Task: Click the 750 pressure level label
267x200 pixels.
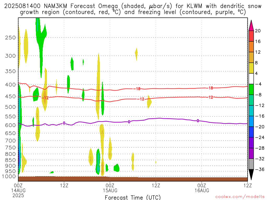Action: (x=10, y=147)
